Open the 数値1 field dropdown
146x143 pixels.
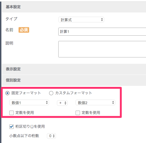[x=29, y=103]
